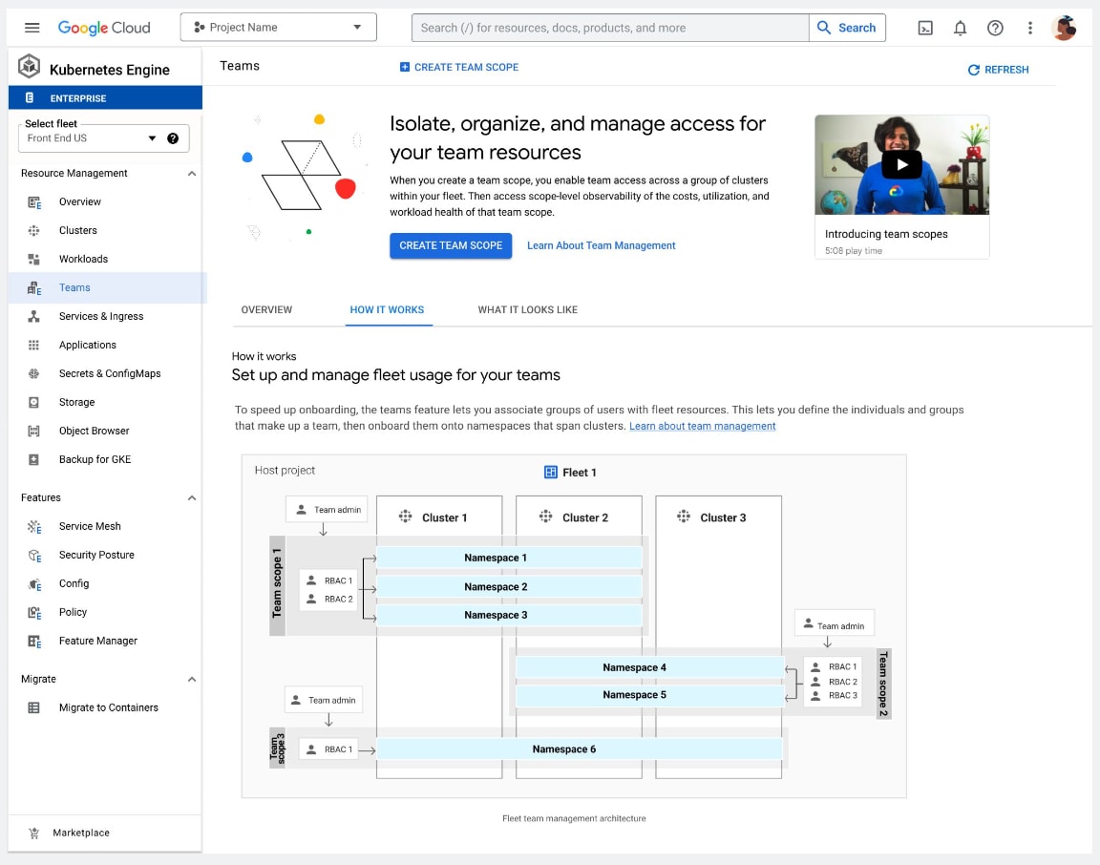This screenshot has height=865, width=1100.
Task: Click the Security Posture shield icon
Action: pyautogui.click(x=33, y=556)
